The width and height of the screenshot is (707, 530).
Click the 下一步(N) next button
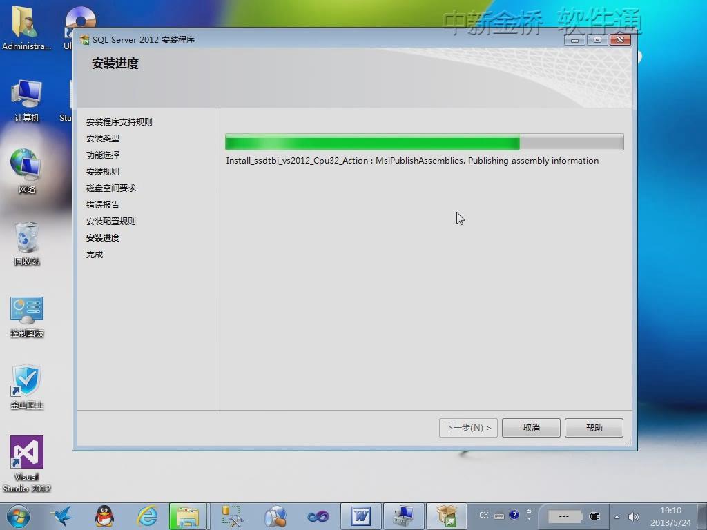468,428
